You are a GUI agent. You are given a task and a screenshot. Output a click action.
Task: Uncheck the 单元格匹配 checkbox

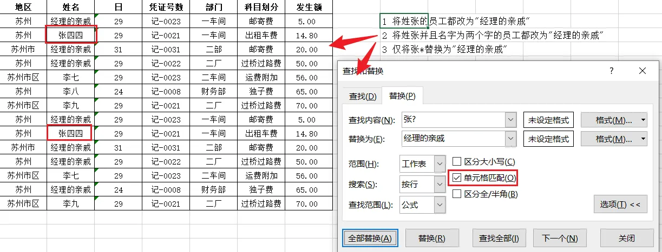pyautogui.click(x=457, y=178)
